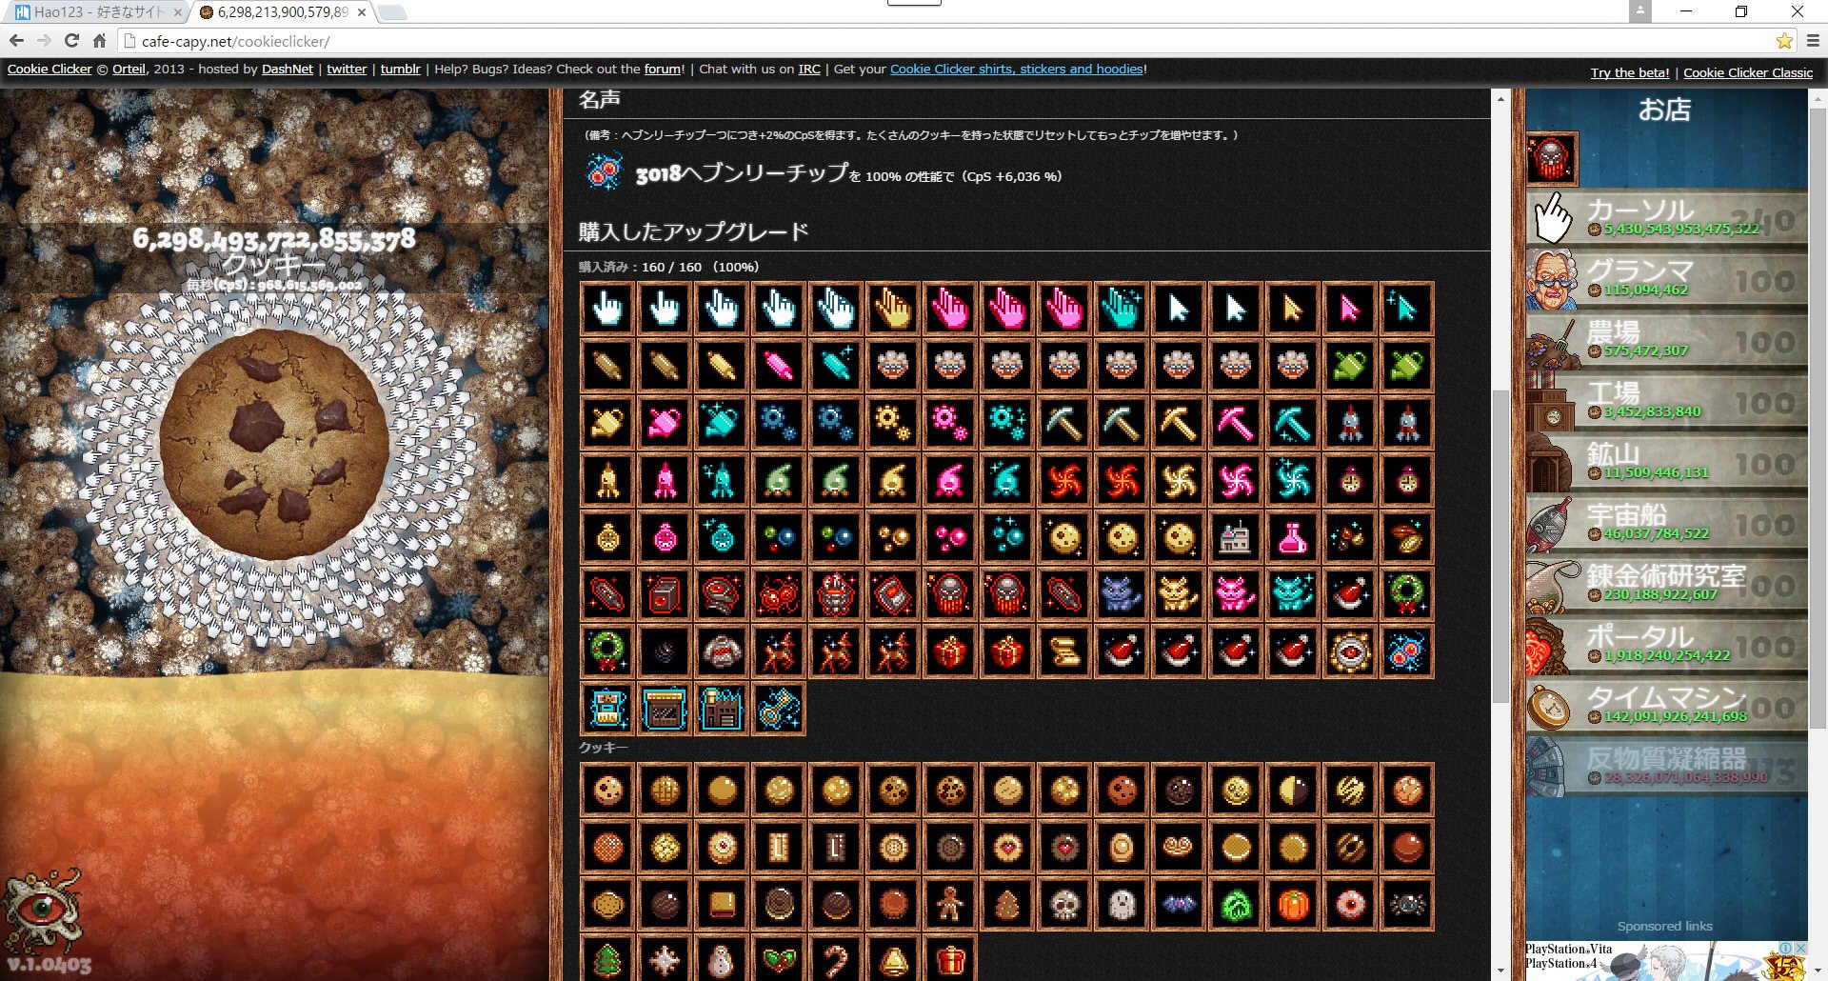Click the pink potion flask upgrade icon
The width and height of the screenshot is (1828, 981).
[1293, 537]
